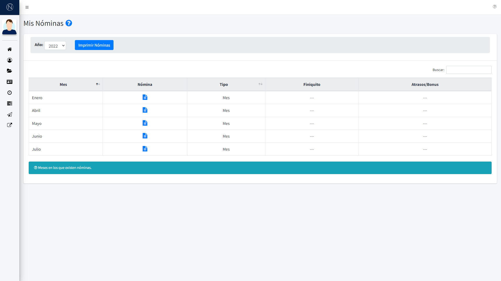Click the user avatar thumbnail

9,27
